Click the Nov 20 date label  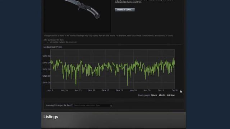coord(105,90)
